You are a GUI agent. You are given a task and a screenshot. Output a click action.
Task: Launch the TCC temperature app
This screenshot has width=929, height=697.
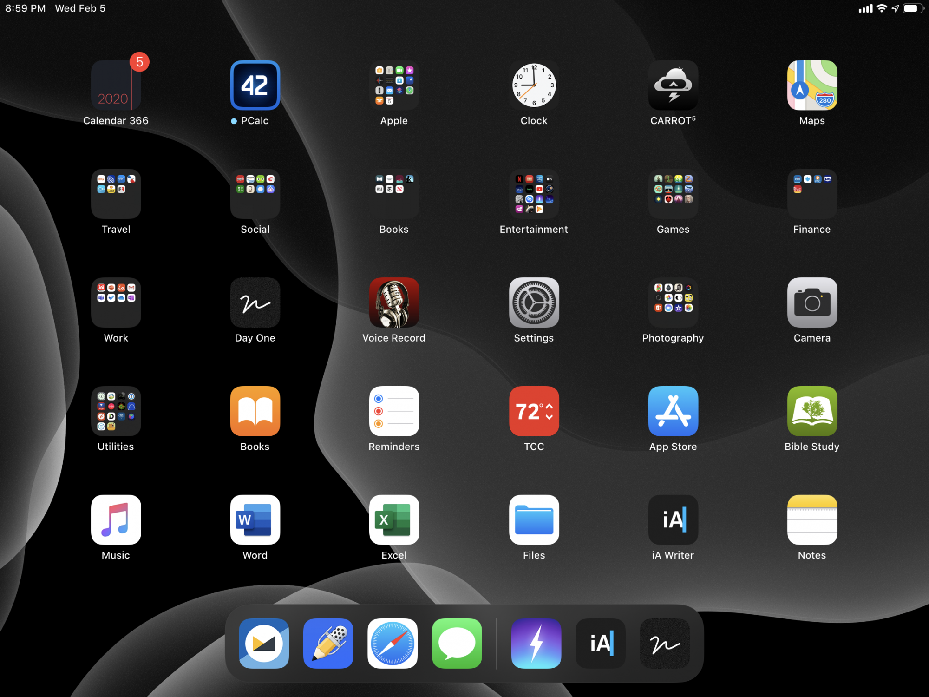(534, 411)
